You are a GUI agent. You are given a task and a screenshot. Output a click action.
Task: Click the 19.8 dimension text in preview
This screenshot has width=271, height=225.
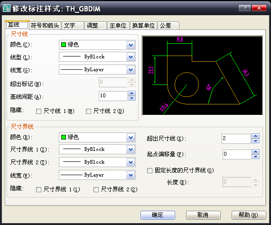click(x=179, y=39)
